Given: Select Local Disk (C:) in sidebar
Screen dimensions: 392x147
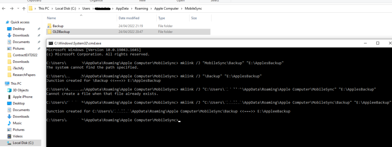Looking at the screenshot, I should point(23,143).
